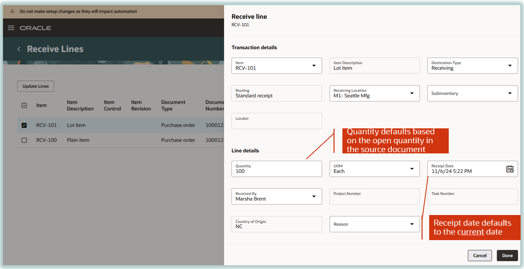The width and height of the screenshot is (524, 269).
Task: Click the RCV-100 item cell
Action: [46, 140]
